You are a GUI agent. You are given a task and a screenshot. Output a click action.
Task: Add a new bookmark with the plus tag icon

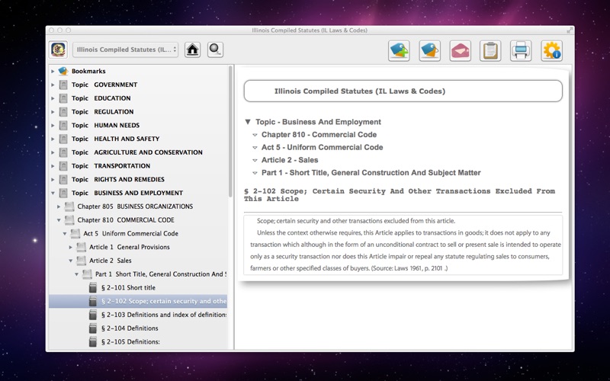click(399, 50)
